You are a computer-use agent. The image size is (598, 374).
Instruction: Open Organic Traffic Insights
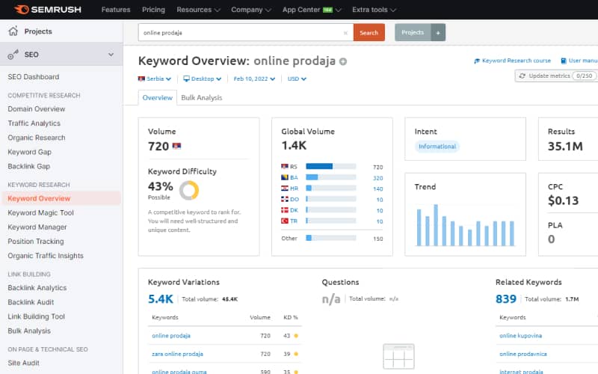click(x=46, y=256)
